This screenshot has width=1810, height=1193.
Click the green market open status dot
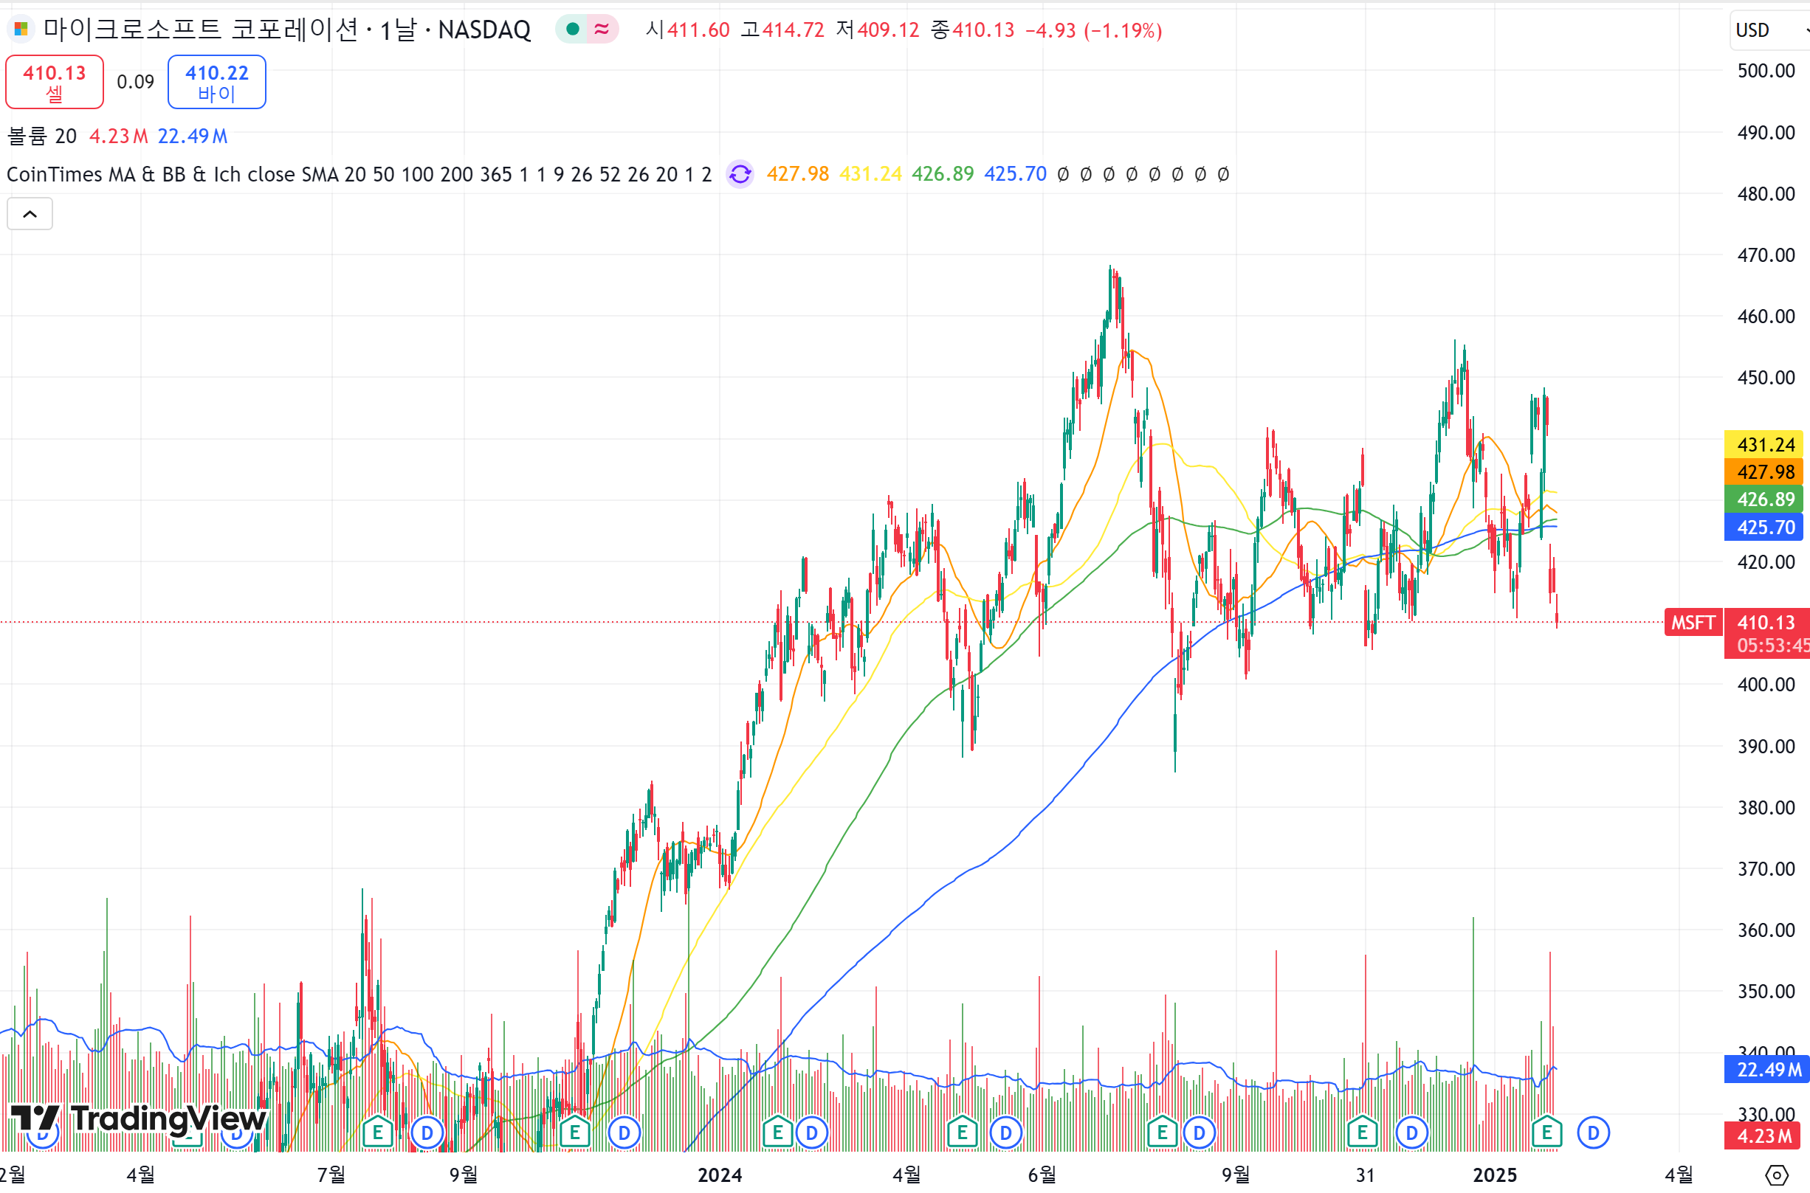point(573,30)
